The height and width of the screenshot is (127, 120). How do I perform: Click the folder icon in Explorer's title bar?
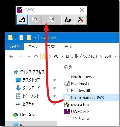click(x=10, y=38)
